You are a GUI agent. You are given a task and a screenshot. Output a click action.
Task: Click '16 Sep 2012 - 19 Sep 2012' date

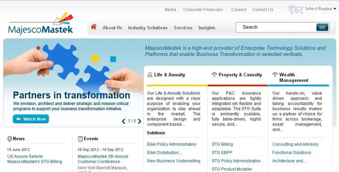(x=100, y=149)
